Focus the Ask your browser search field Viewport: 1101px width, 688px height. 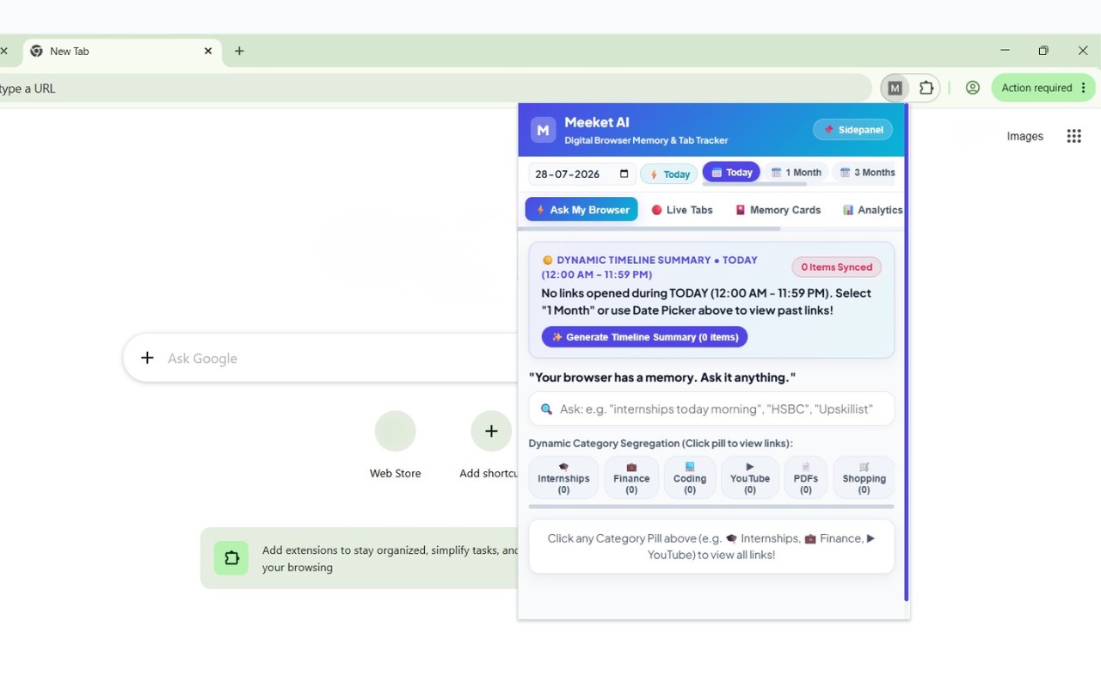click(x=711, y=409)
